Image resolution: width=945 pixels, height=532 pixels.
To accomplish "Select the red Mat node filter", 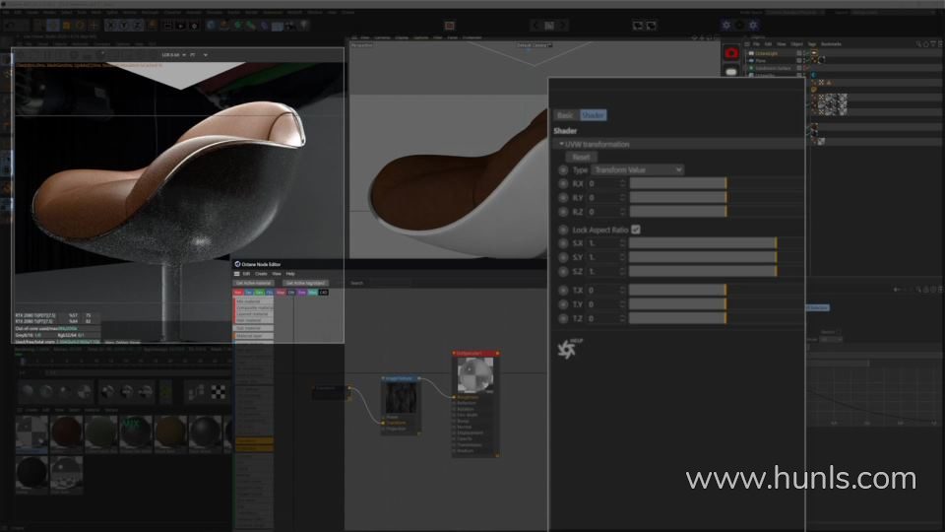I will click(238, 293).
